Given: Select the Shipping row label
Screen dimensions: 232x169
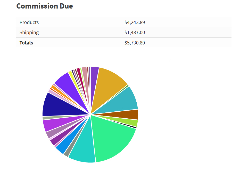Looking at the screenshot, I should (x=29, y=33).
